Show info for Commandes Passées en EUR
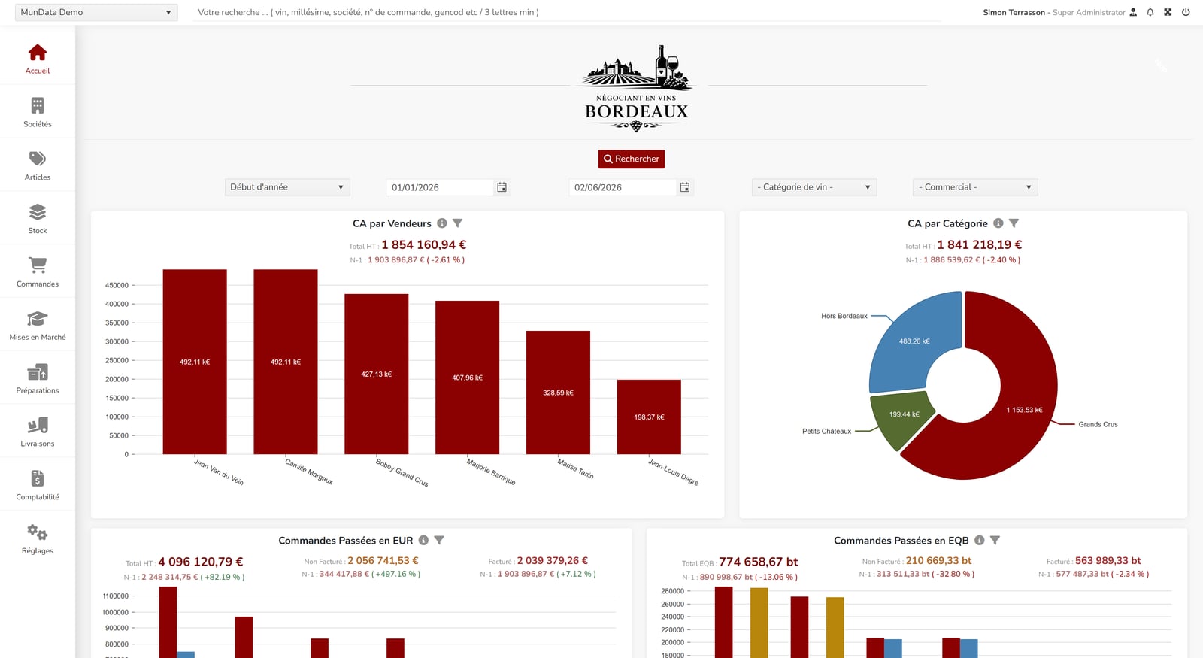1203x658 pixels. (x=423, y=540)
